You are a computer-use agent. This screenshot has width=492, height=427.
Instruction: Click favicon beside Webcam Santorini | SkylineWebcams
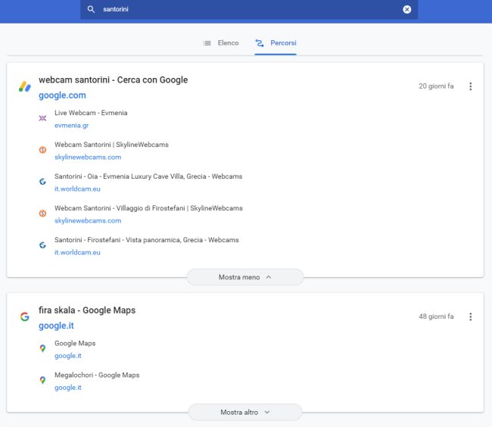[42, 150]
